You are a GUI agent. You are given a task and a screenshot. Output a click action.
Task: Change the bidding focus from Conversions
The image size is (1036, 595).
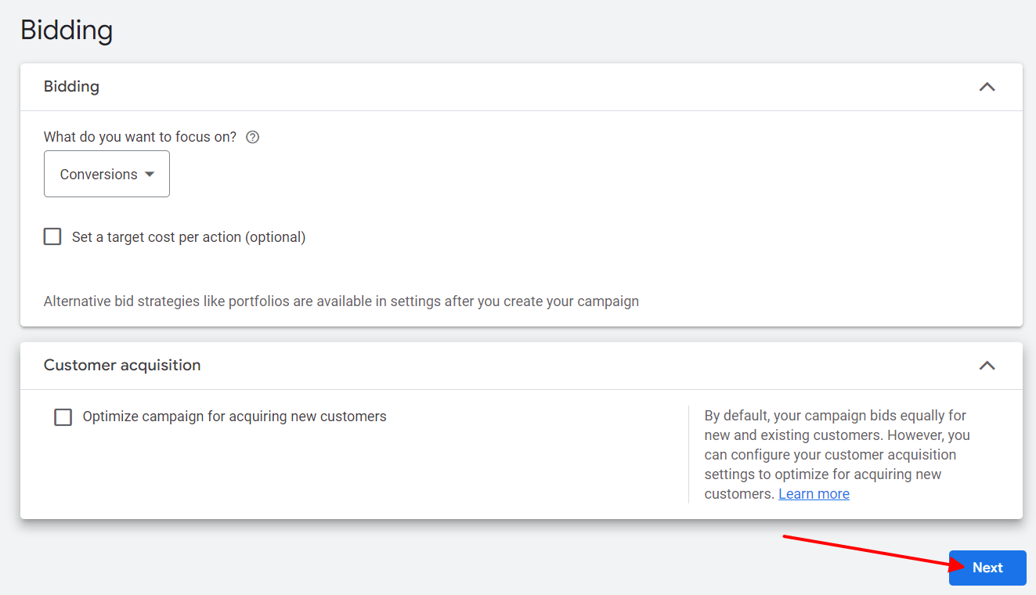point(106,174)
